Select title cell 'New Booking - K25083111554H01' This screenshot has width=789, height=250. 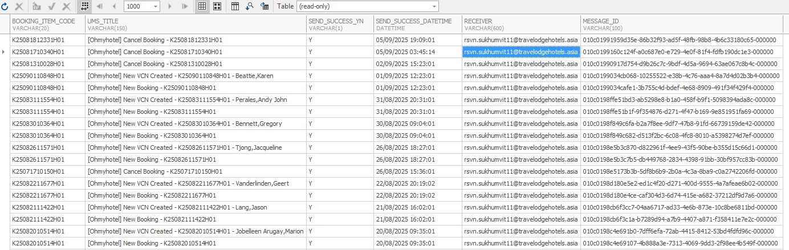pos(196,112)
